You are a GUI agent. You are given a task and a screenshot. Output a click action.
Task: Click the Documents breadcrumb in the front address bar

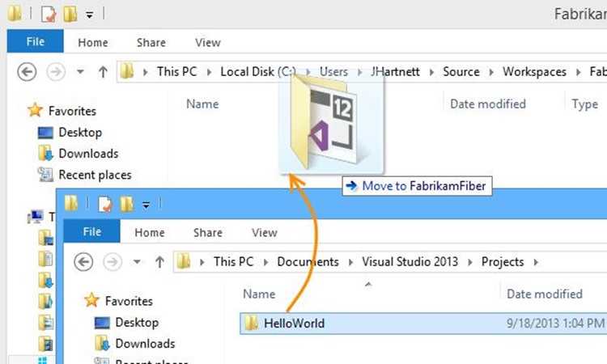(308, 261)
